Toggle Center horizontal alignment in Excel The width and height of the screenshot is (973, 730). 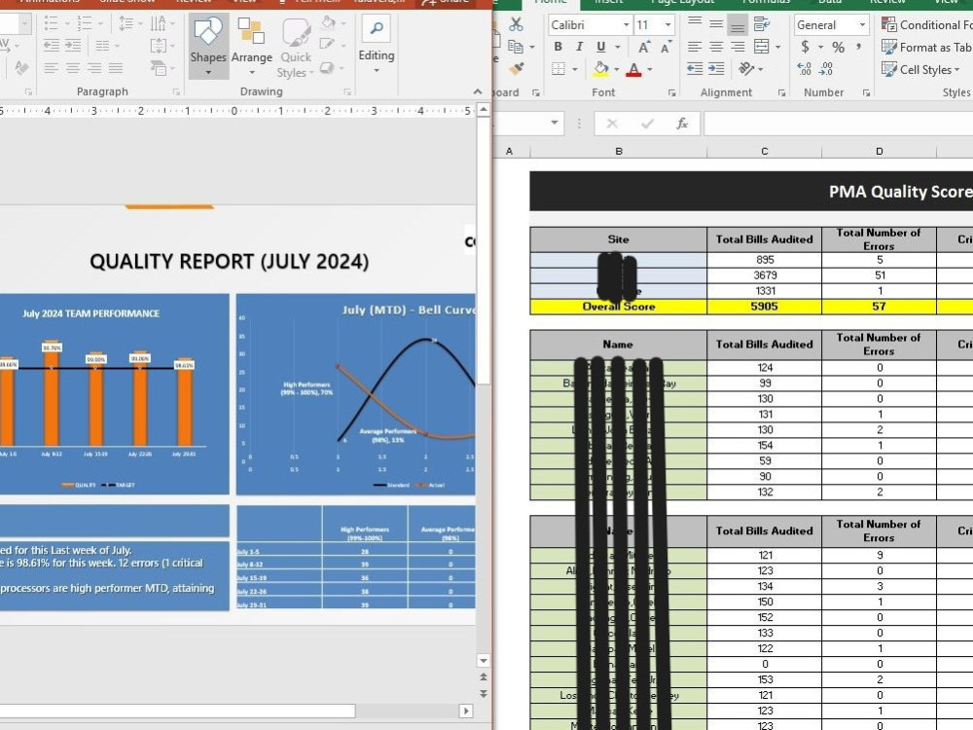click(x=716, y=47)
